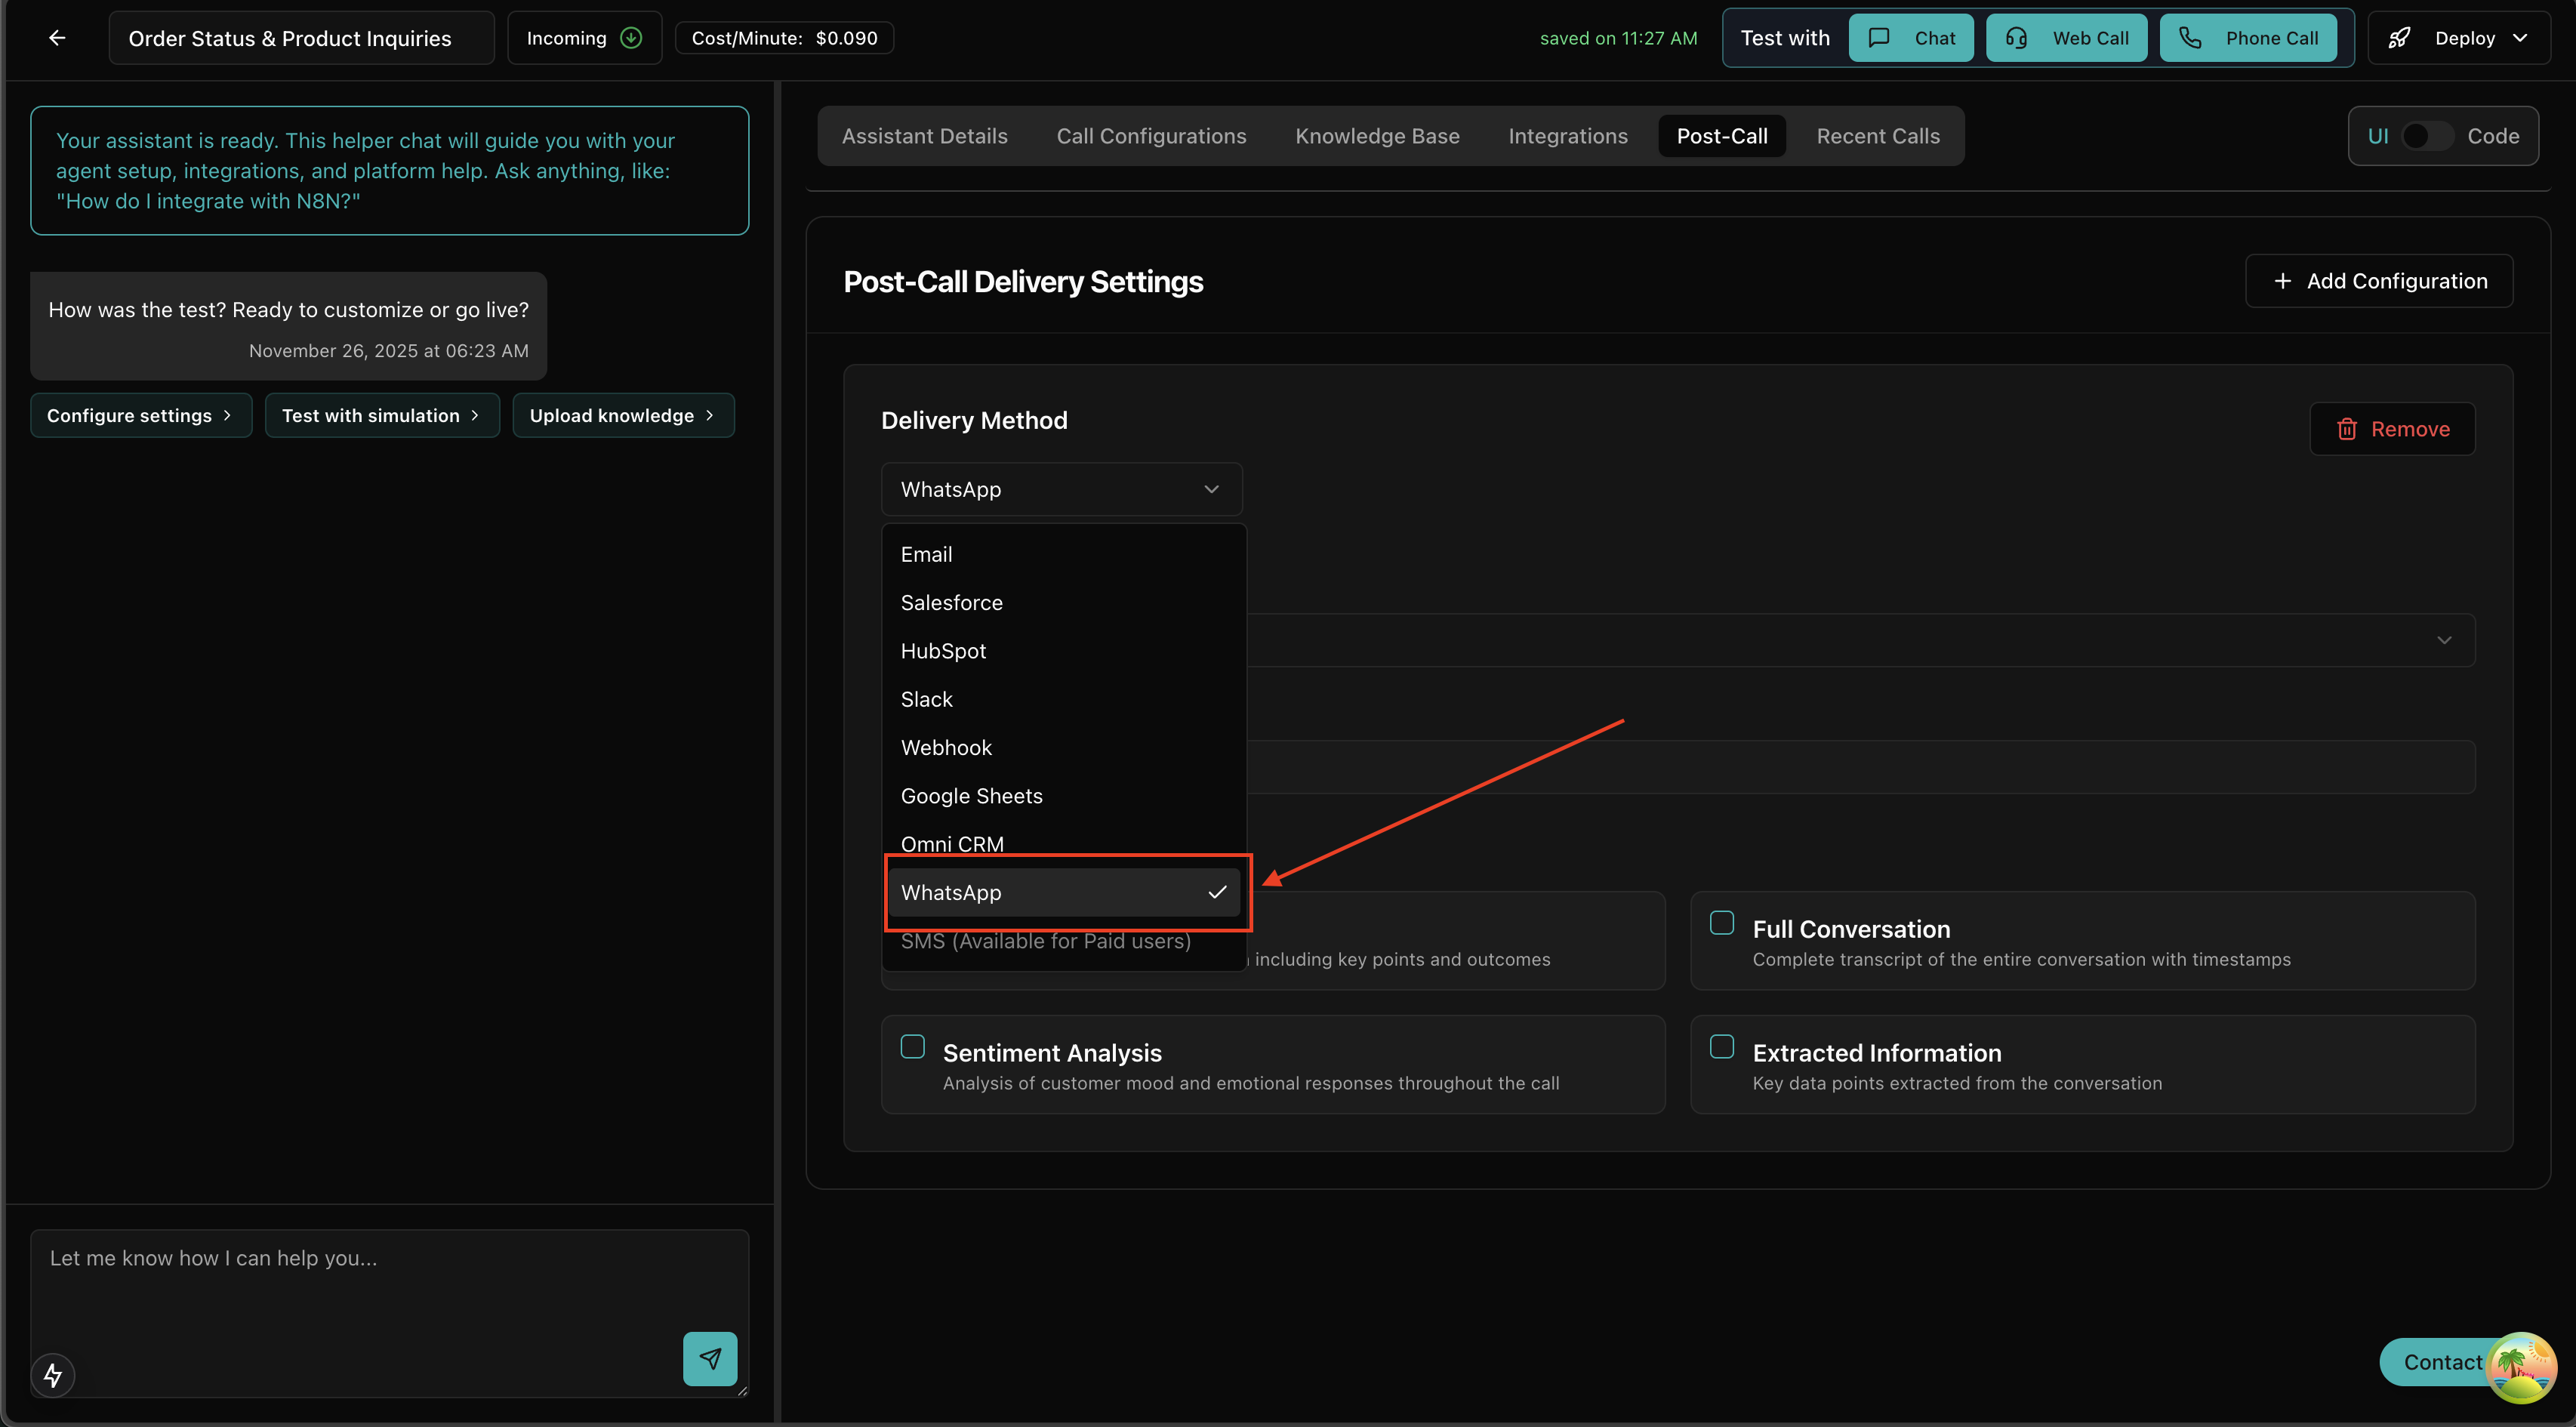2576x1427 pixels.
Task: Click the Test with simulation button
Action: tap(381, 415)
